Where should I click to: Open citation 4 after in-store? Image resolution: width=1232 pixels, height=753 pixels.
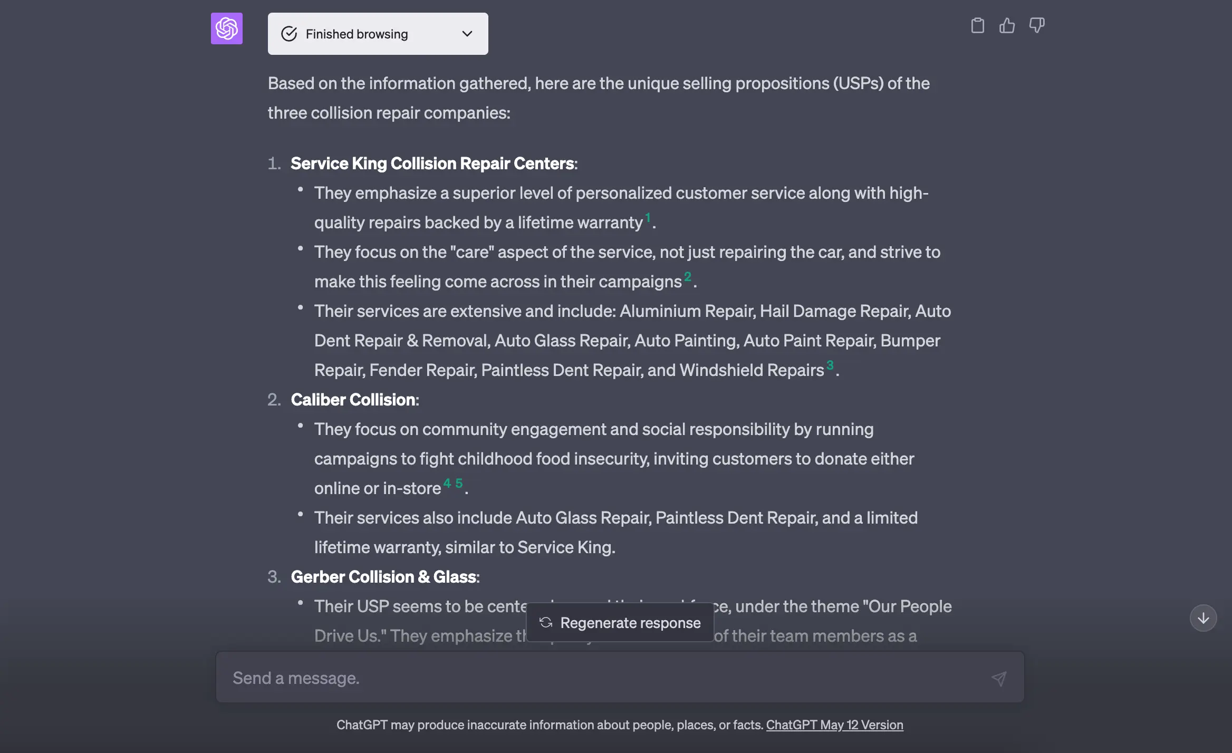pos(447,483)
